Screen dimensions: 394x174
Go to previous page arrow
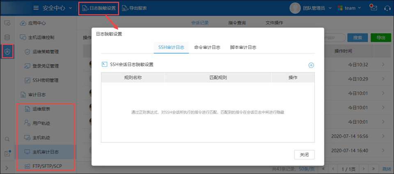(x=333, y=169)
